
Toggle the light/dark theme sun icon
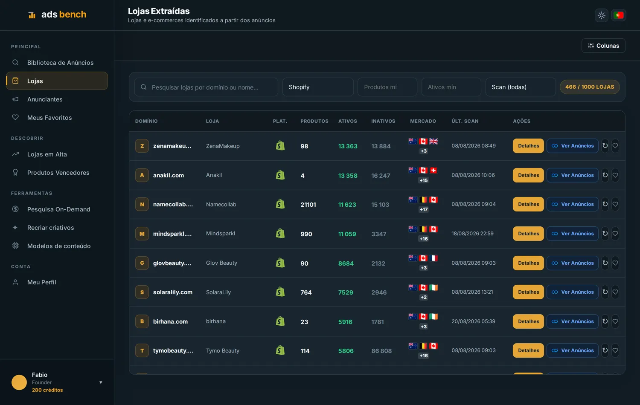[602, 15]
